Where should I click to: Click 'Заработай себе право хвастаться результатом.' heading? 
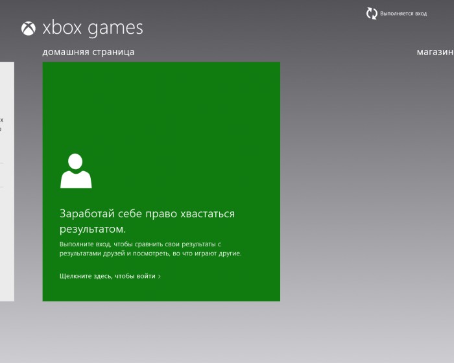147,221
